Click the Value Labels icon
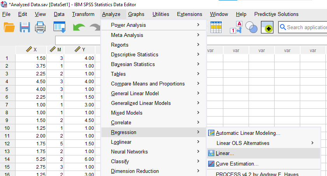This screenshot has height=176, width=327. click(x=236, y=28)
